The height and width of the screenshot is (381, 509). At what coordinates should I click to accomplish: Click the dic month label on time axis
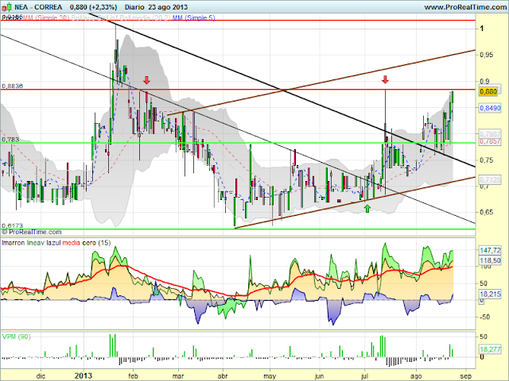pos(41,376)
